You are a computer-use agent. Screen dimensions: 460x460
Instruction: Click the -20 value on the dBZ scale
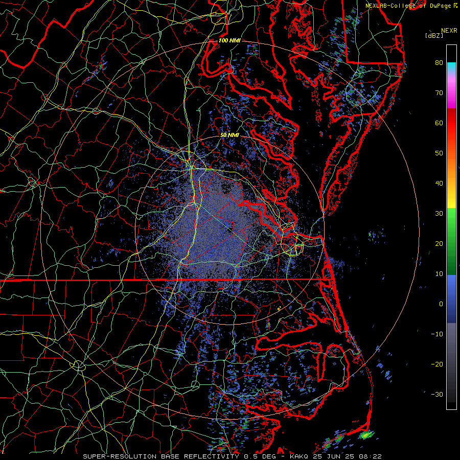[x=437, y=364]
